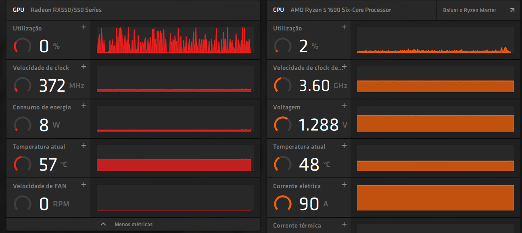
Task: Click the 372 MHz clock speed value
Action: (x=62, y=86)
